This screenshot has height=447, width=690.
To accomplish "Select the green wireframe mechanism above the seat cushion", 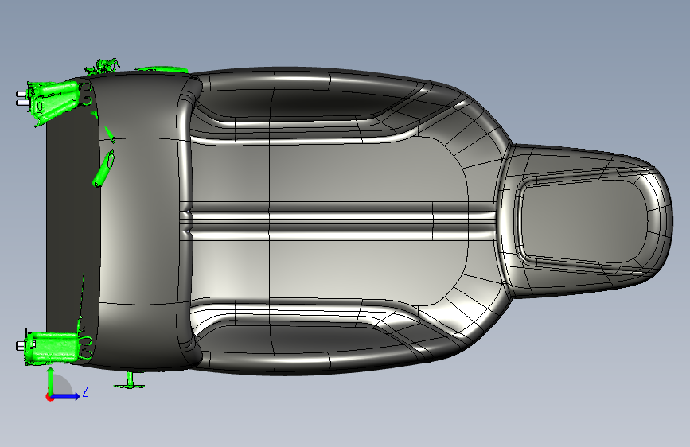I will [x=103, y=67].
